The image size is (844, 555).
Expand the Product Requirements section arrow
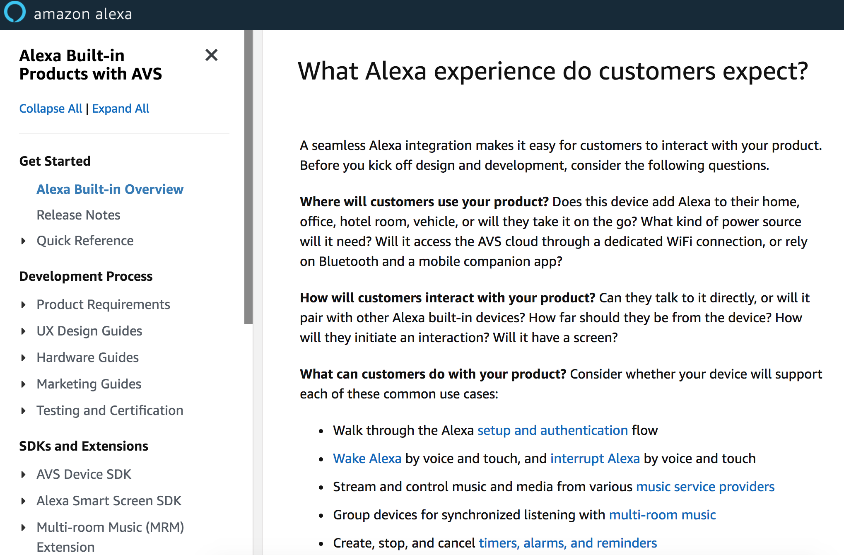pos(24,305)
